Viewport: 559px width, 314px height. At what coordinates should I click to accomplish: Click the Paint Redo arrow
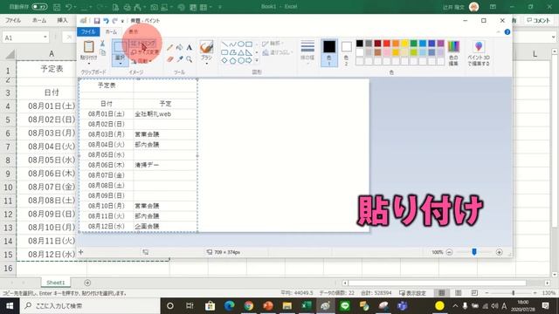(114, 21)
